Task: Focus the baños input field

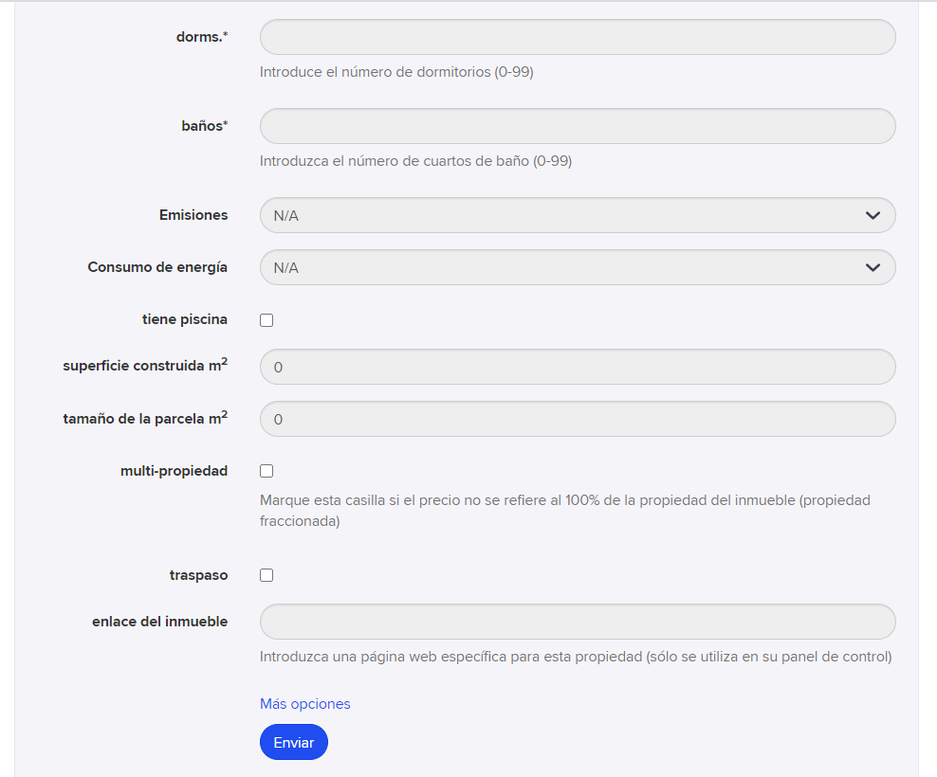Action: tap(578, 126)
